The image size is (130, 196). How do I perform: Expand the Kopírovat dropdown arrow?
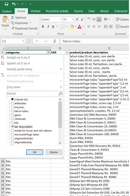30,23
